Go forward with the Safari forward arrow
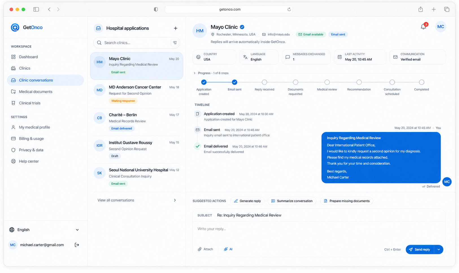 (x=58, y=9)
